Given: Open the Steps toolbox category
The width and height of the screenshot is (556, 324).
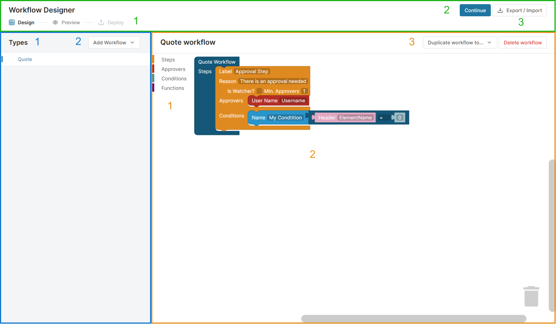Looking at the screenshot, I should [168, 59].
